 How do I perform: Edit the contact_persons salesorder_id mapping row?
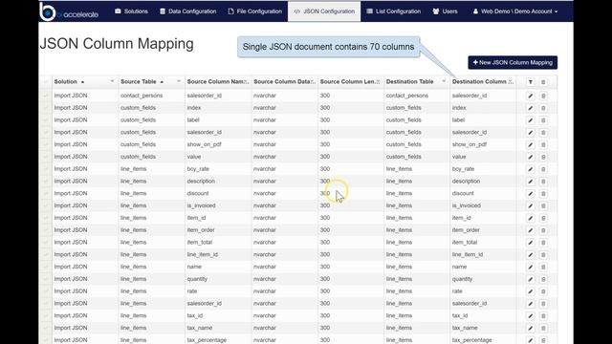(531, 96)
